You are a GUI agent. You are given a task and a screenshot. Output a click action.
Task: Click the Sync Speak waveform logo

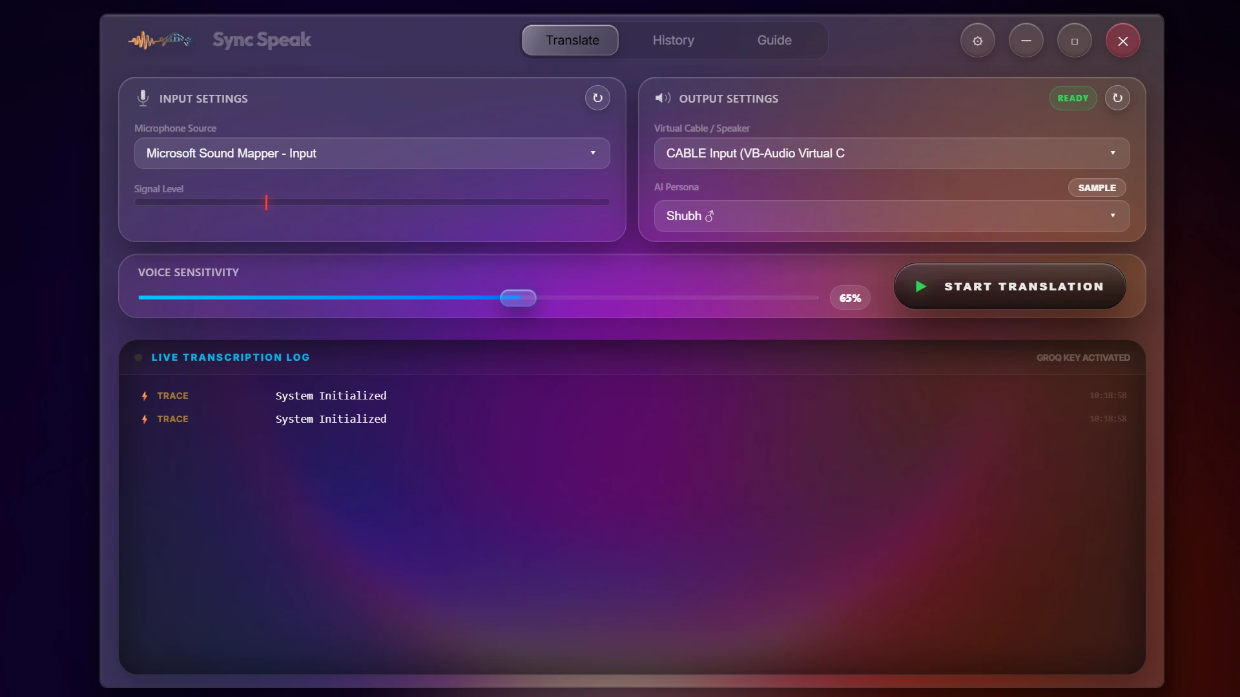[160, 40]
